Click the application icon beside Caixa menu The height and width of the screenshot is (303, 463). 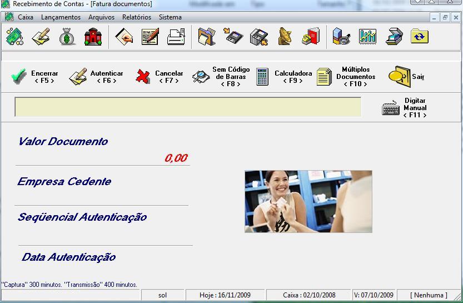pos(9,17)
